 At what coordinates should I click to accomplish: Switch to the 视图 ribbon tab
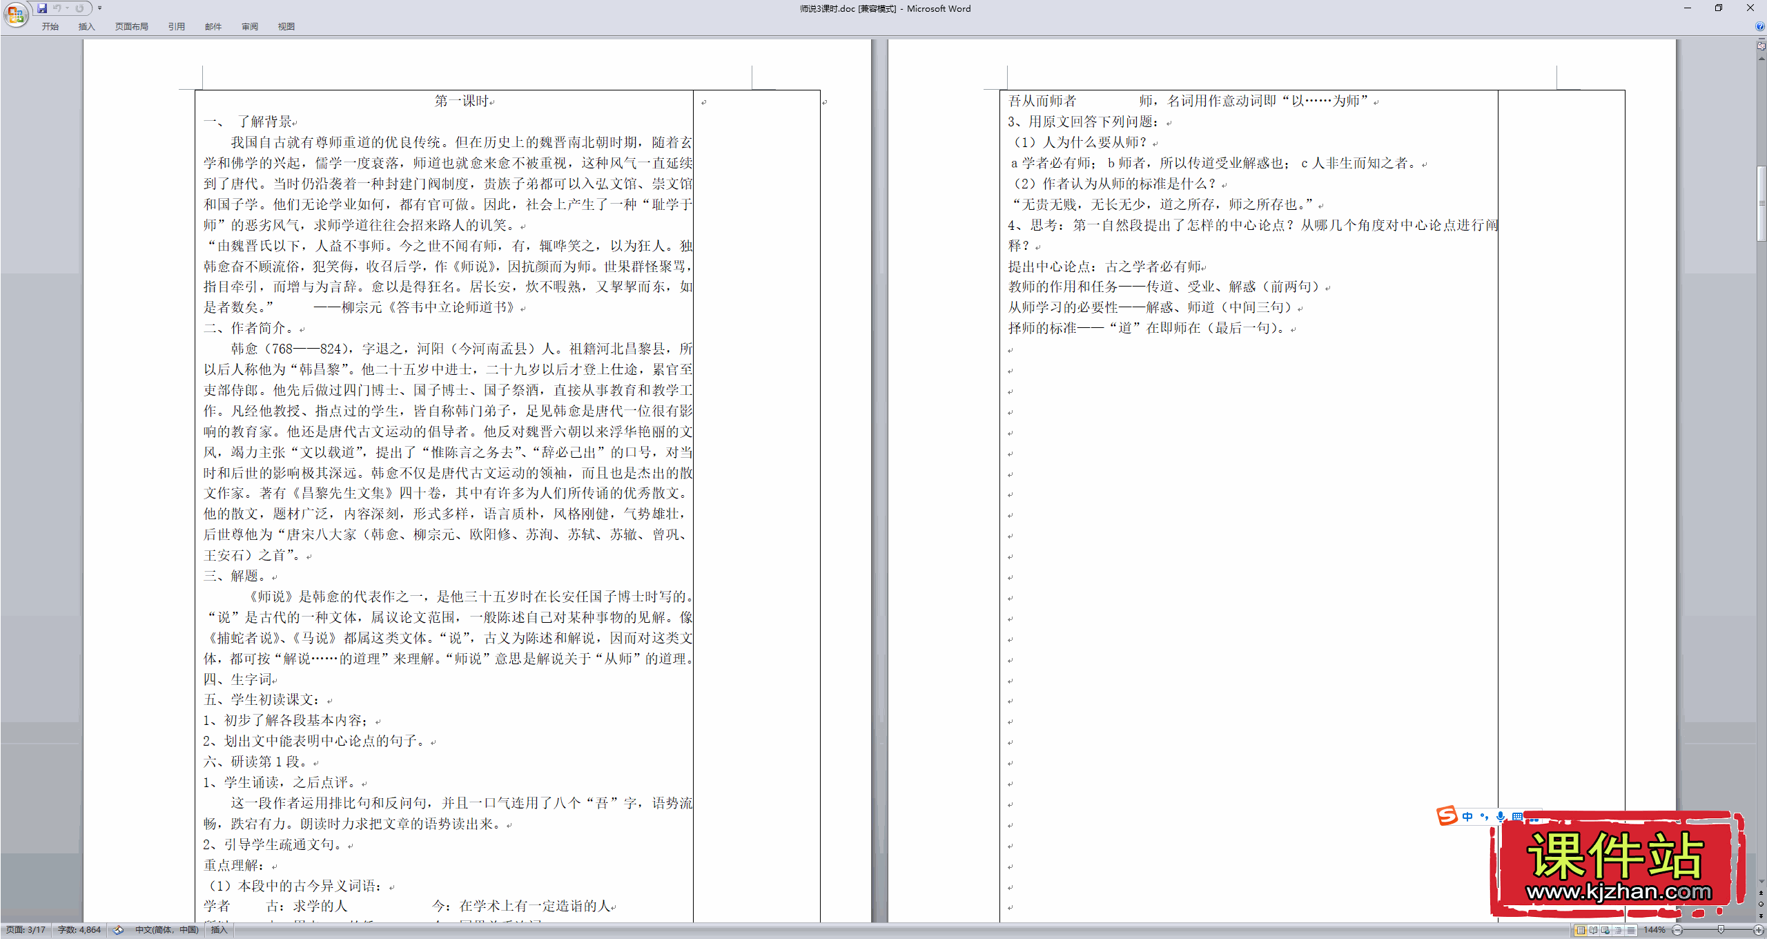[286, 26]
